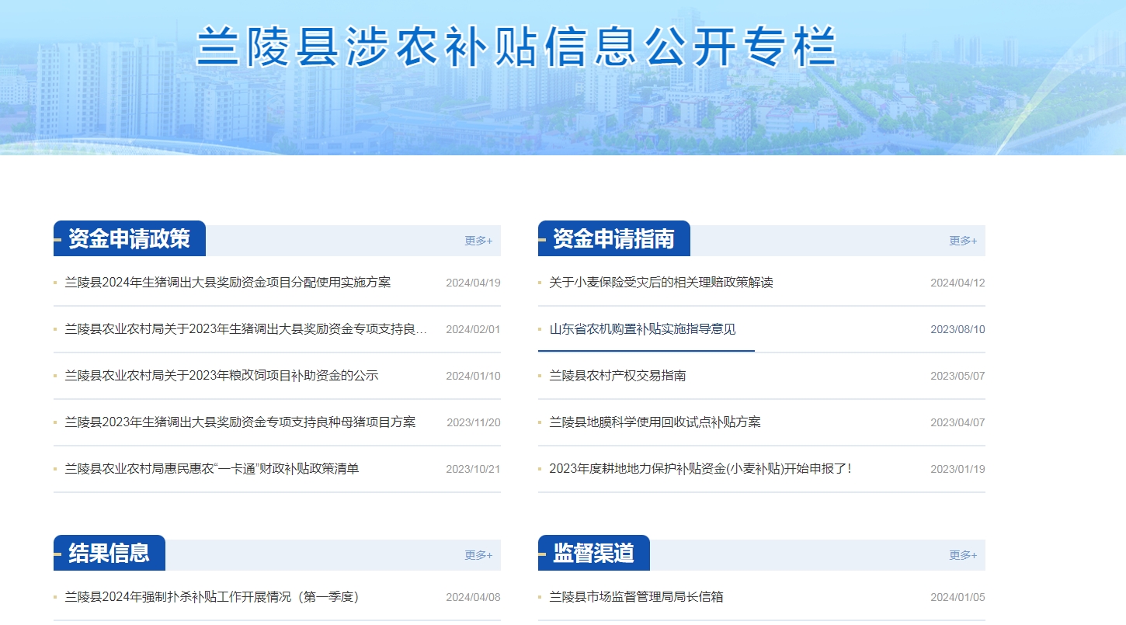Click the date 2023/08/10
This screenshot has height=625, width=1126.
click(957, 330)
